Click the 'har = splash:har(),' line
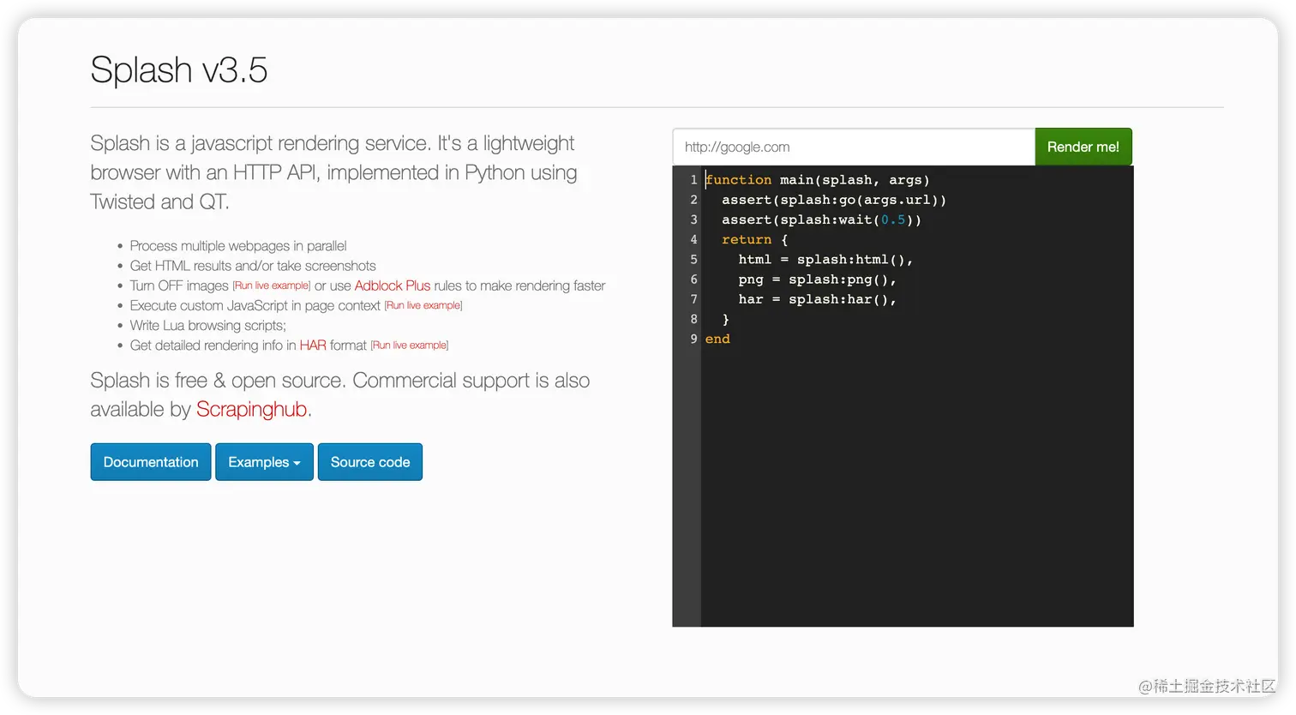 tap(818, 299)
